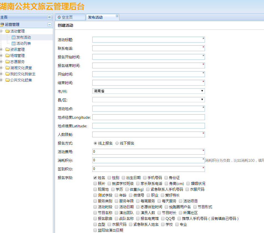
Task: Close the 发布活动 tab
Action: [x=117, y=16]
